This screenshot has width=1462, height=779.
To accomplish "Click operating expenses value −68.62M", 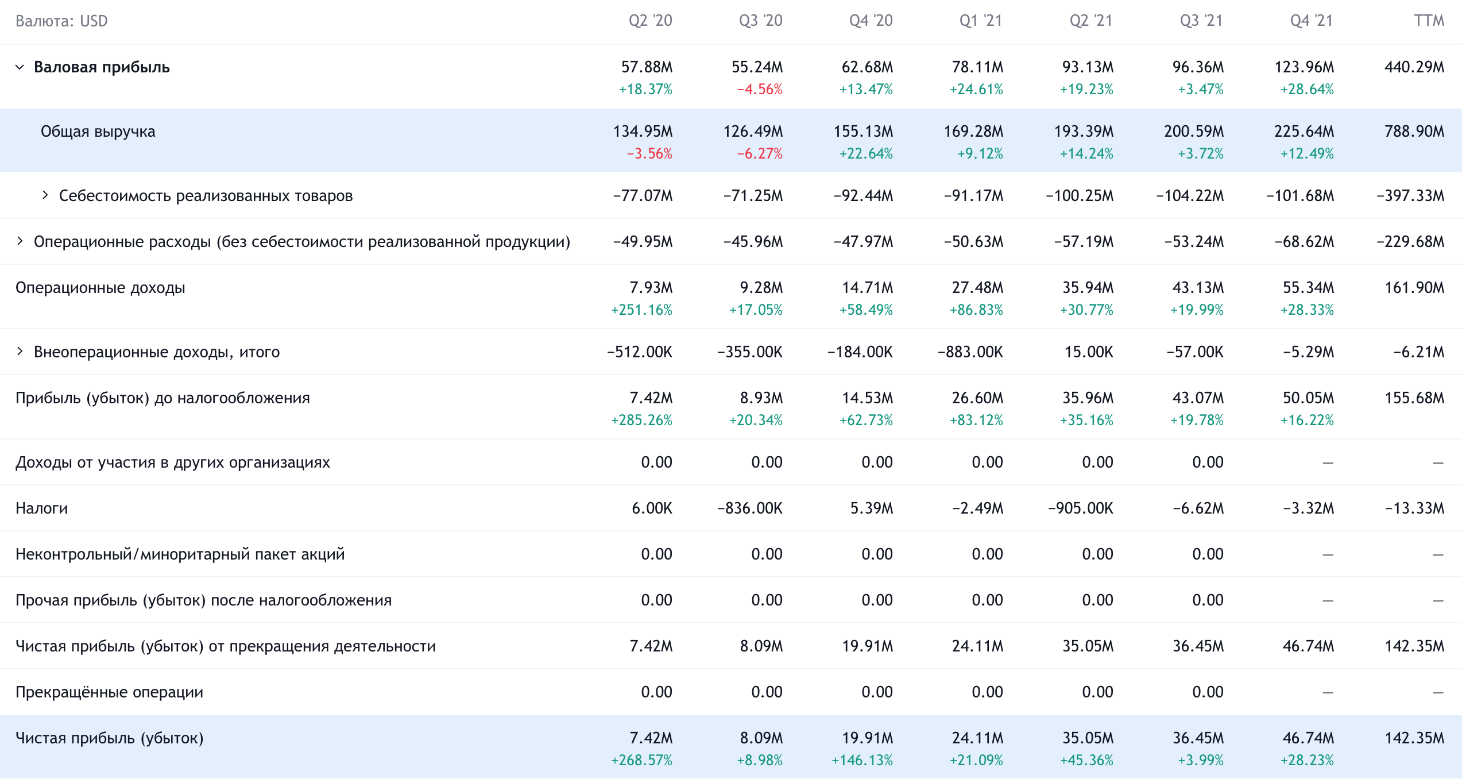I will [1304, 242].
